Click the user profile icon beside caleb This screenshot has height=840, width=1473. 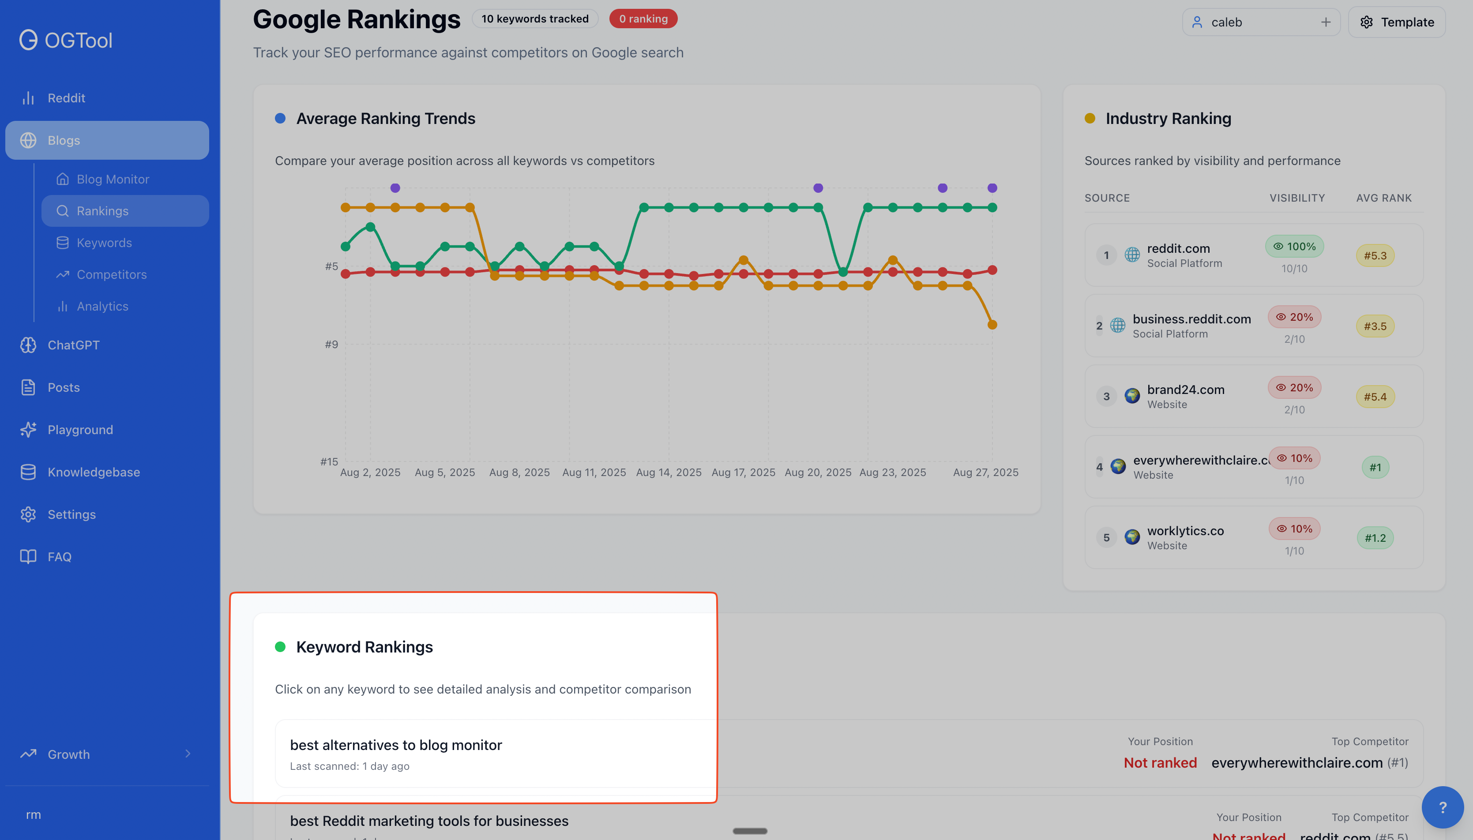tap(1197, 22)
